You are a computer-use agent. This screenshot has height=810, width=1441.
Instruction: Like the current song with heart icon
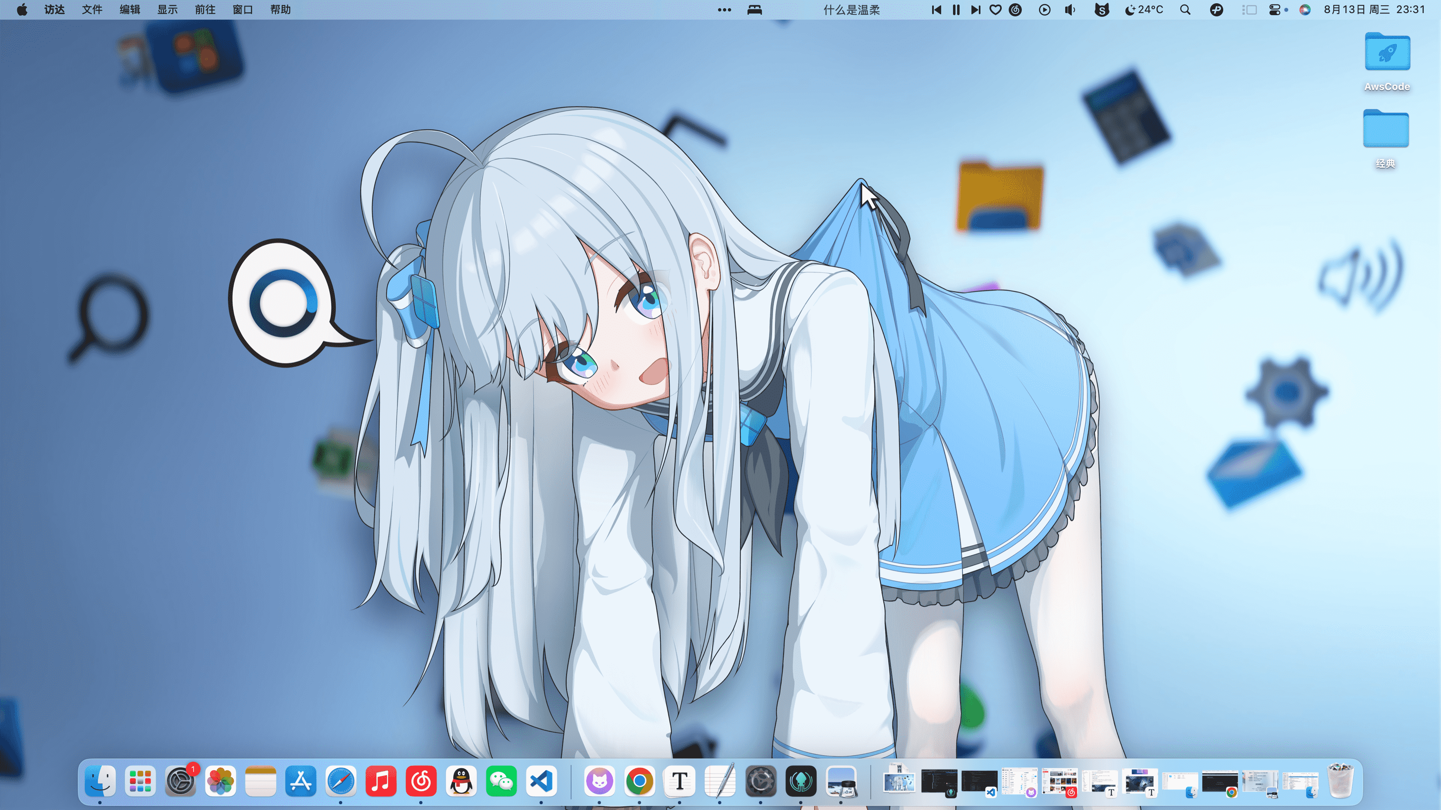(995, 9)
